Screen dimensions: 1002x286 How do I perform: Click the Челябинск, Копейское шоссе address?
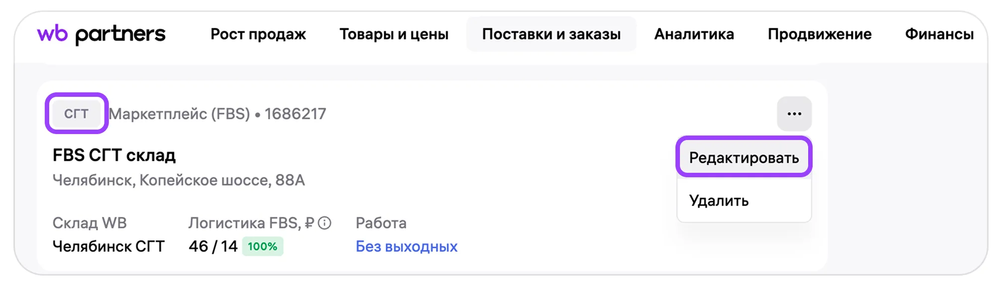click(x=178, y=180)
